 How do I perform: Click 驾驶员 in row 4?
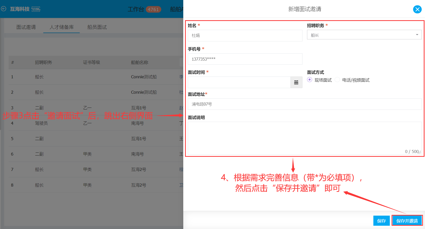tap(41, 123)
